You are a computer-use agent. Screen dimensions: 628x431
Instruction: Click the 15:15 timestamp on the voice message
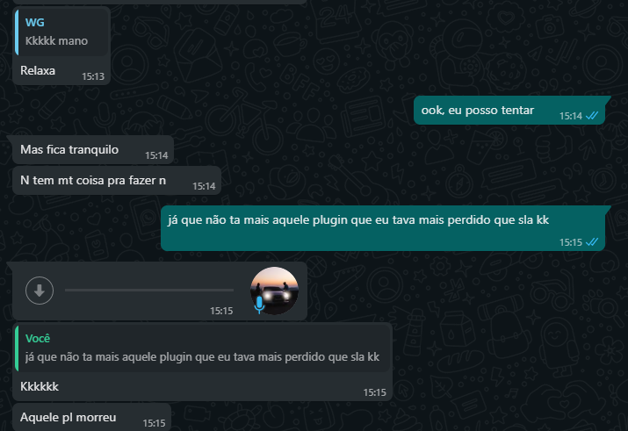pyautogui.click(x=221, y=311)
